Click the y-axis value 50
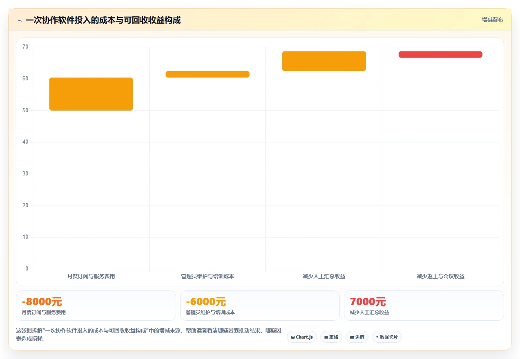Screen dimensions: 520x359 click(25, 110)
